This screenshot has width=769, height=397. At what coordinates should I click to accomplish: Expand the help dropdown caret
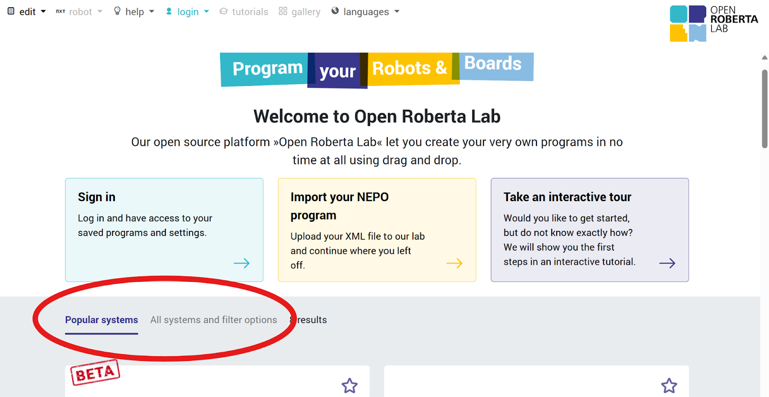click(x=152, y=12)
